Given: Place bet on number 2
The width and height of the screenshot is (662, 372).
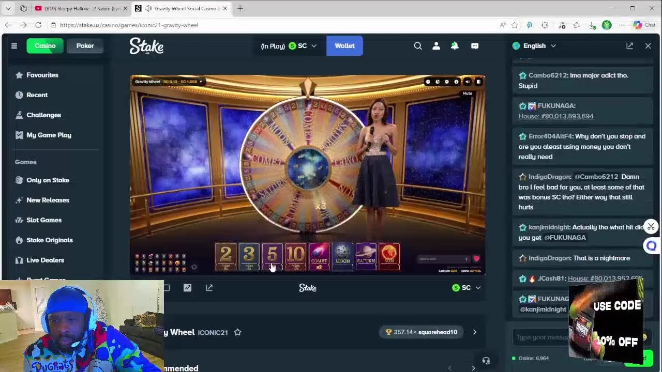Looking at the screenshot, I should (x=225, y=257).
